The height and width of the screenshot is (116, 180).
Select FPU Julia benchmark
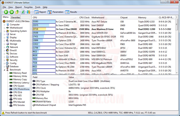point(17,99)
